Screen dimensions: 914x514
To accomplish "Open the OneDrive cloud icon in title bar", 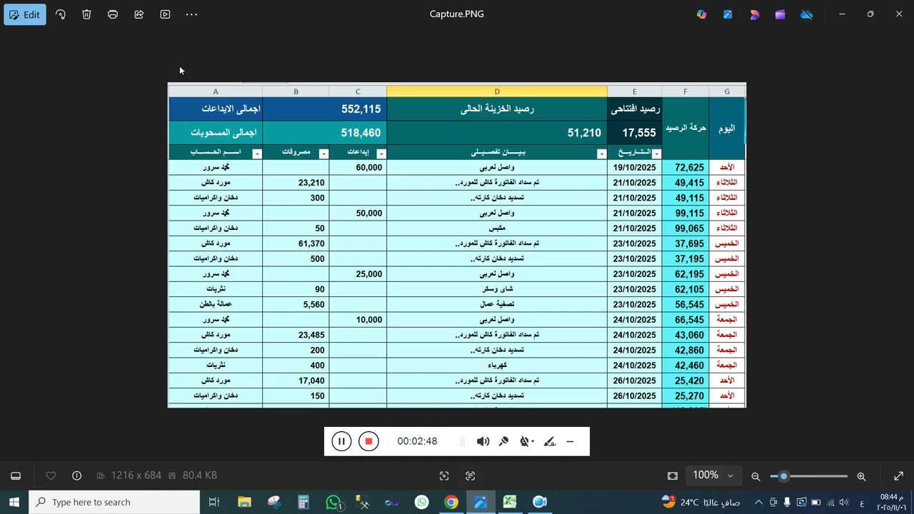I will coord(806,14).
